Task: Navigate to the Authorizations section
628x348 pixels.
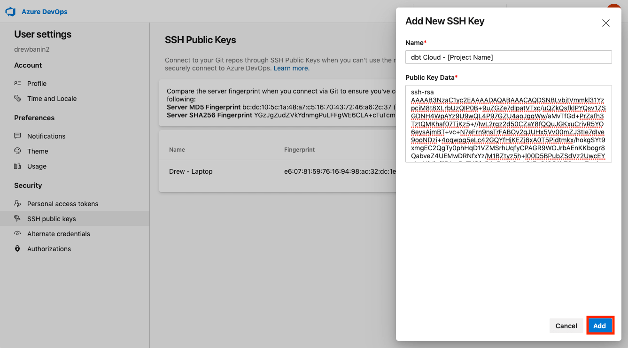Action: (50, 248)
